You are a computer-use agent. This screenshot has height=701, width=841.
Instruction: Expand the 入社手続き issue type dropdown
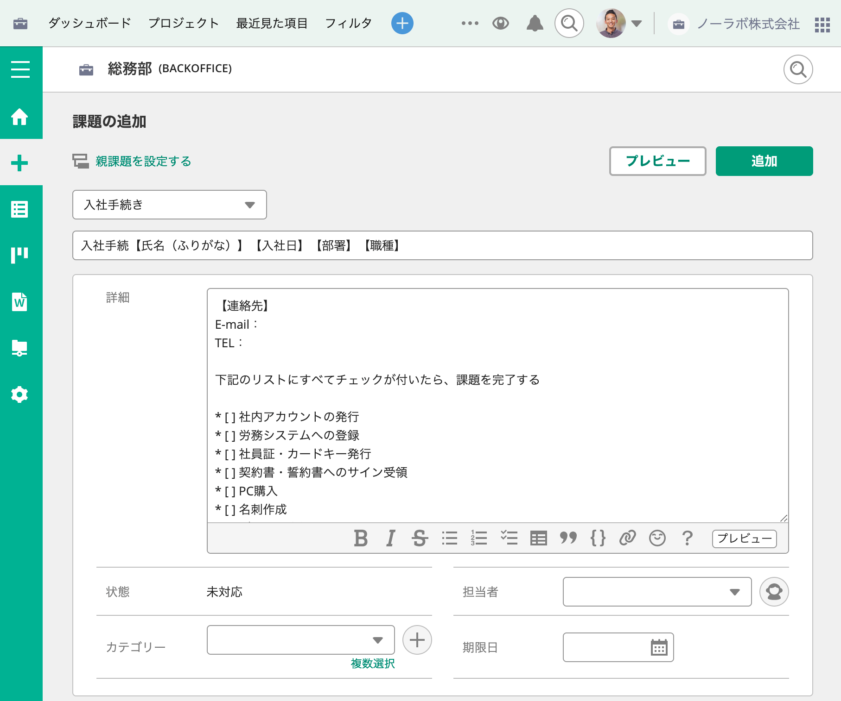(x=170, y=205)
